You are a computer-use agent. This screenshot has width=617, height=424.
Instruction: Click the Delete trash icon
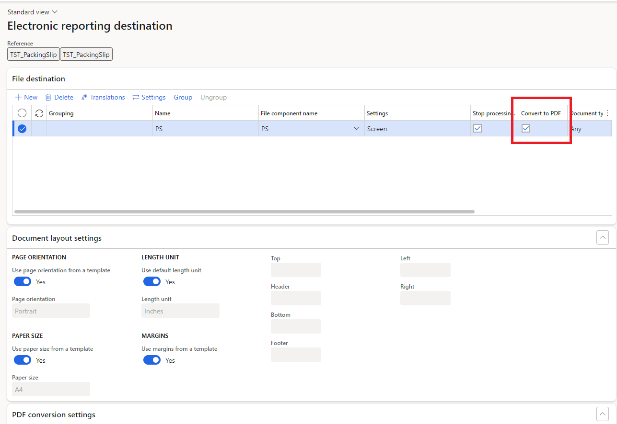(48, 97)
